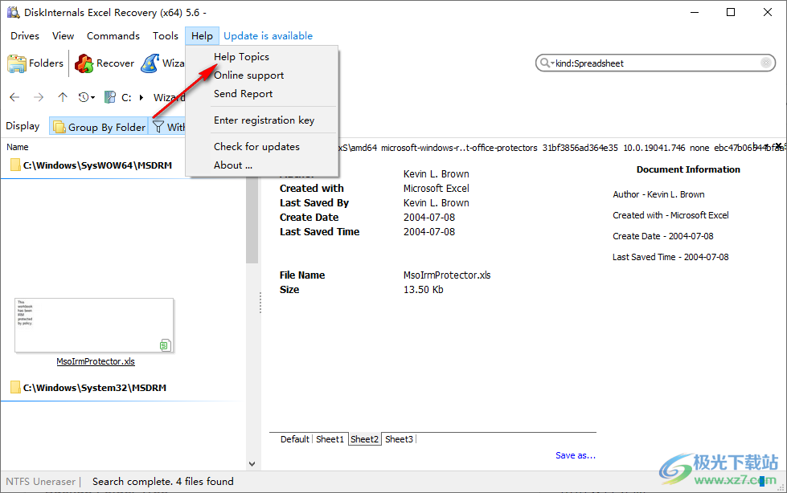
Task: Open the Drives menu
Action: pyautogui.click(x=25, y=36)
